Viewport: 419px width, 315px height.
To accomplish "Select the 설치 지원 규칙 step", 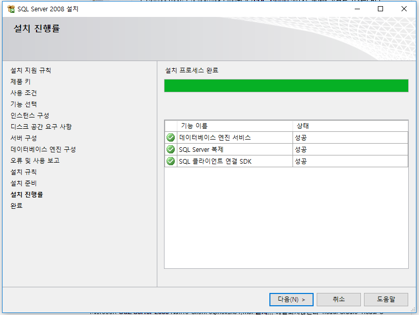I will click(x=31, y=70).
